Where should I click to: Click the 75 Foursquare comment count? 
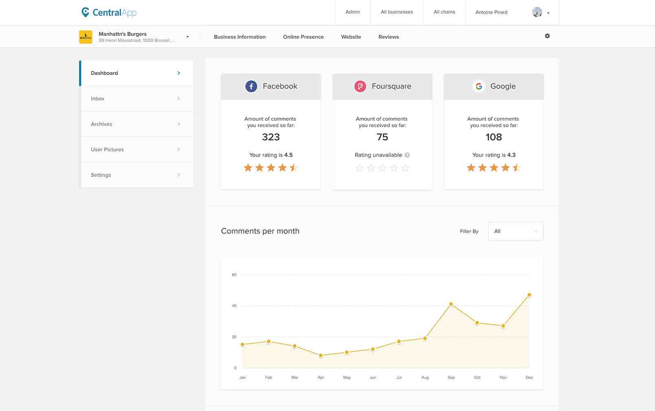click(x=382, y=137)
